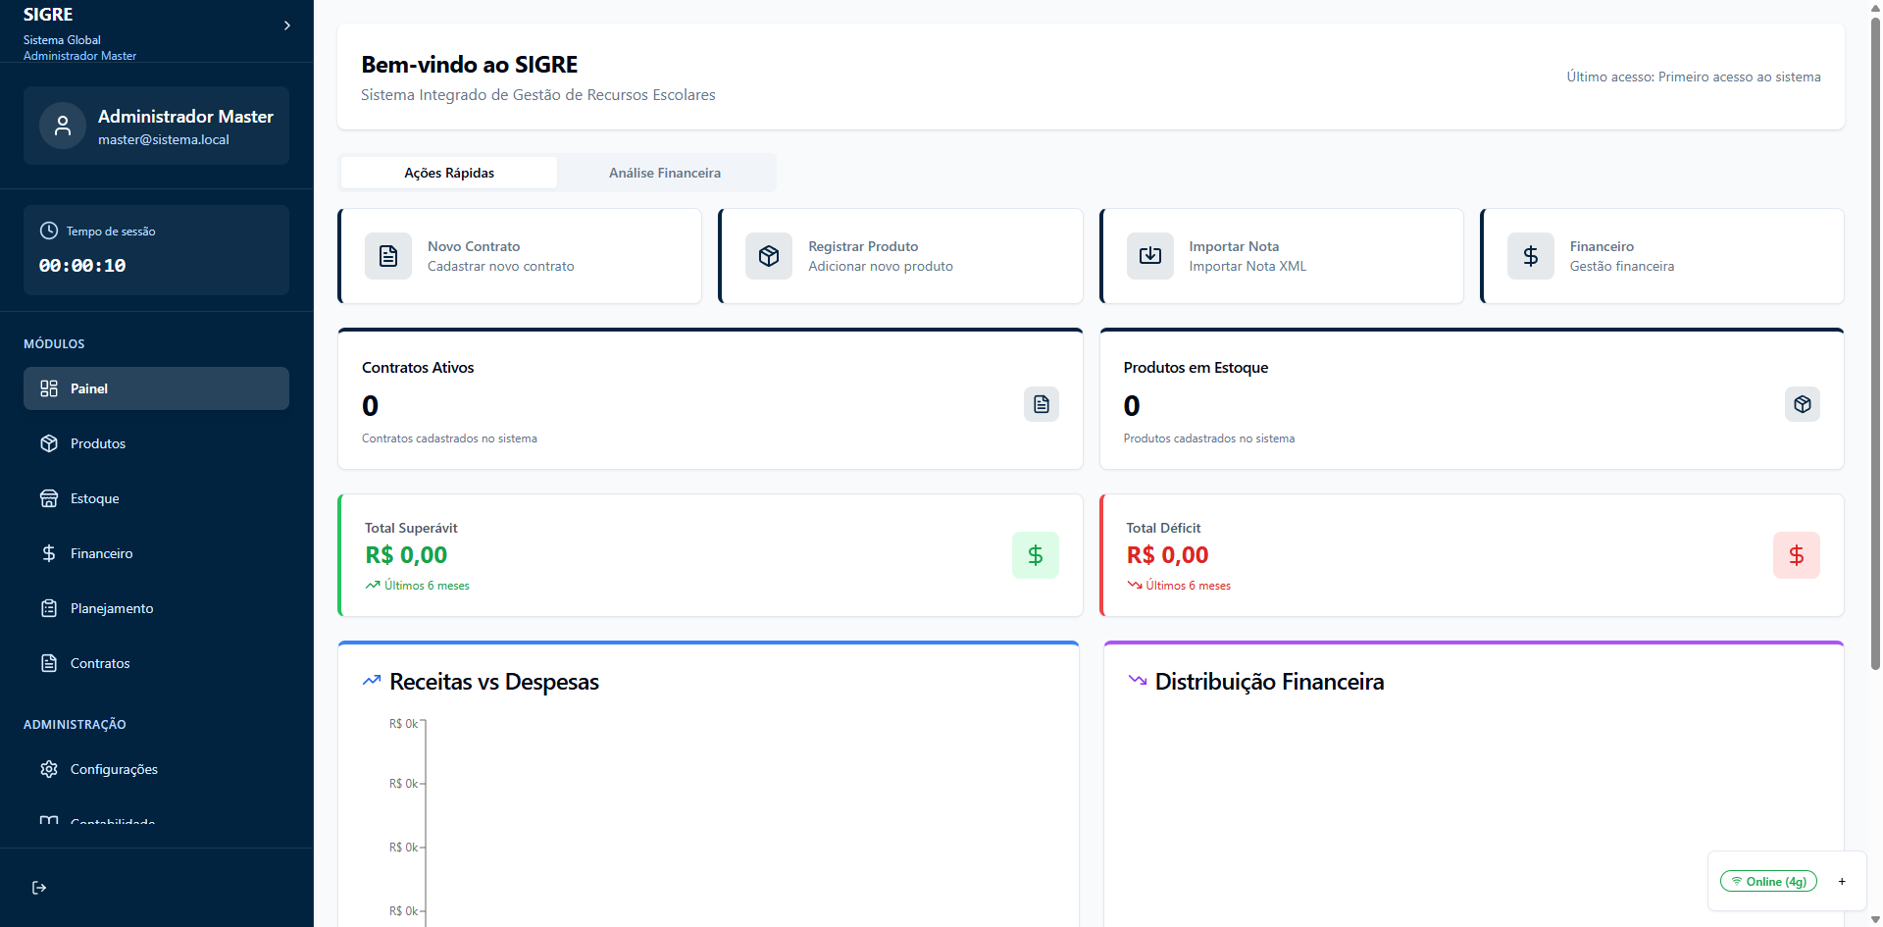
Task: Collapse the sidebar with the chevron arrow
Action: click(287, 26)
